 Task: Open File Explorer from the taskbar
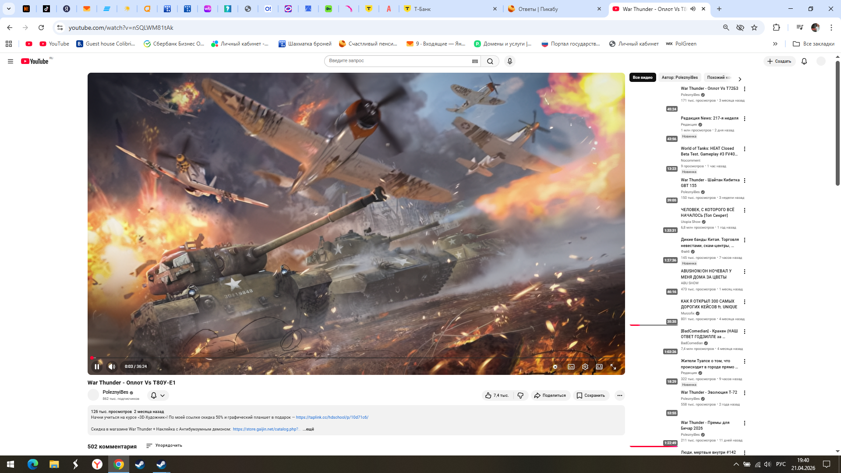pos(54,464)
